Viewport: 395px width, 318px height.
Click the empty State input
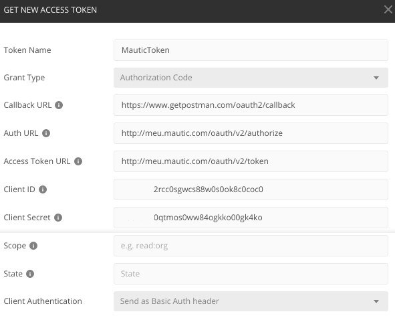251,274
